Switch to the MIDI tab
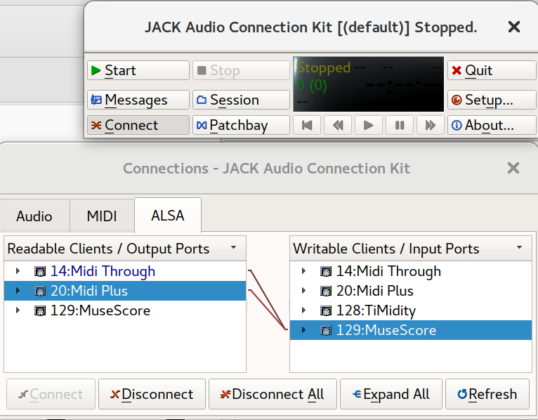Viewport: 538px width, 420px height. tap(102, 216)
